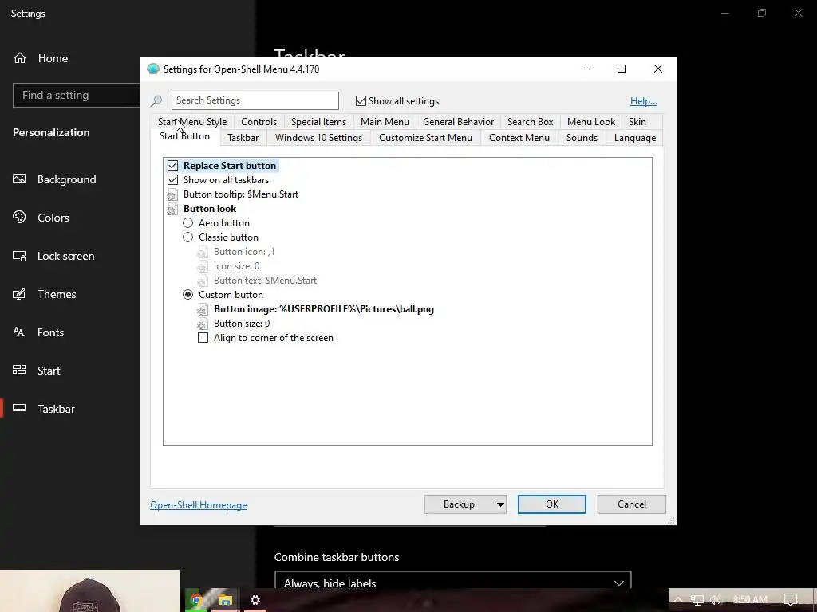Switch to the Search Box tab
This screenshot has height=612, width=817.
coord(530,122)
